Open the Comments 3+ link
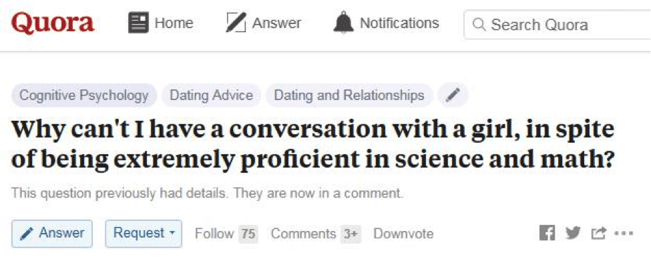This screenshot has width=651, height=273. (x=315, y=234)
